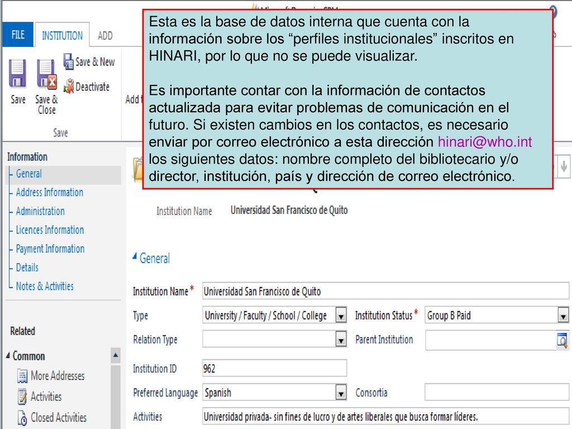The width and height of the screenshot is (572, 429).
Task: Click the Activities notepad icon
Action: click(22, 397)
